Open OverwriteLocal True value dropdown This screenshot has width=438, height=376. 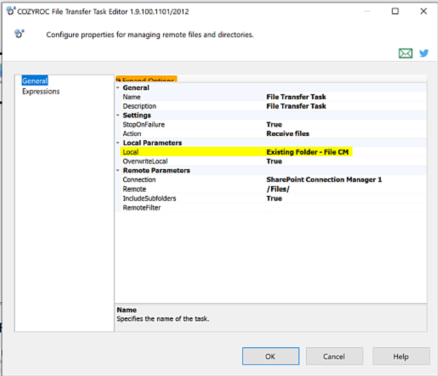tap(346, 162)
